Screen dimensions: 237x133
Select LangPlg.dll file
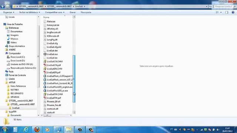tap(52, 40)
